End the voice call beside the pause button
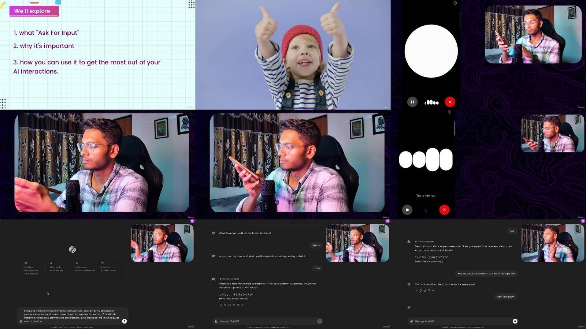This screenshot has width=586, height=329. (x=450, y=102)
